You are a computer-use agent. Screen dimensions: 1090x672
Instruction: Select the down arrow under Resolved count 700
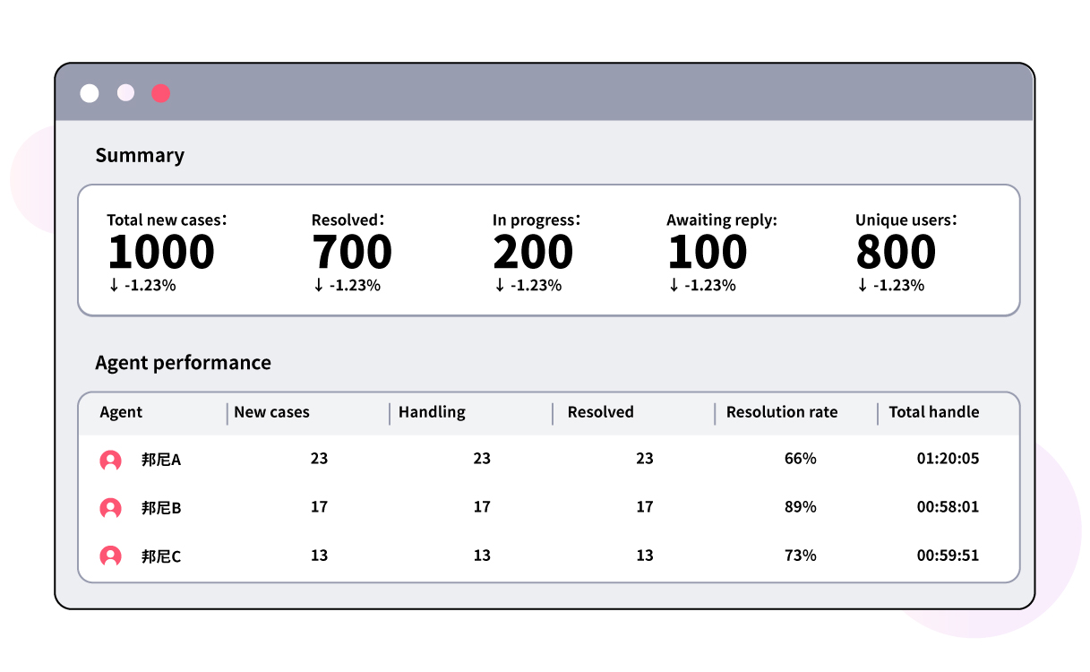(x=318, y=286)
